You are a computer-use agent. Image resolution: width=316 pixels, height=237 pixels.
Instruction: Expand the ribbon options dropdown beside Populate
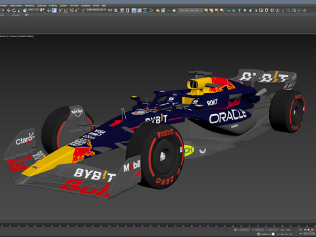click(x=27, y=15)
